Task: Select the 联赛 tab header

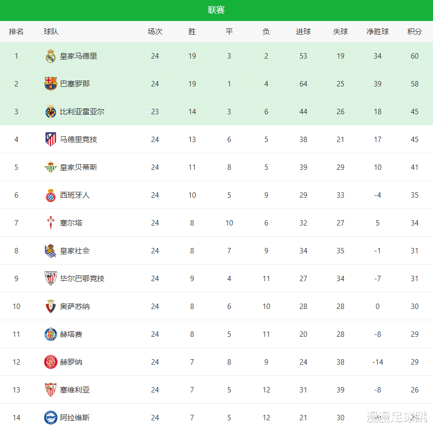Action: [x=216, y=10]
